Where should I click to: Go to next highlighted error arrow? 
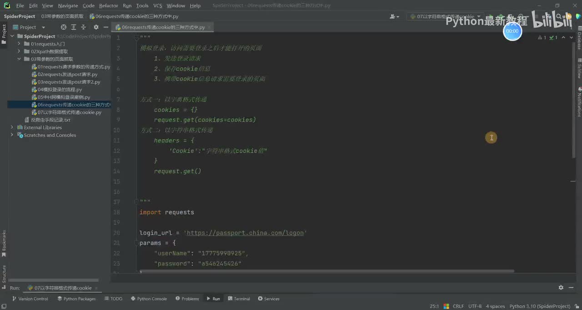pyautogui.click(x=571, y=38)
